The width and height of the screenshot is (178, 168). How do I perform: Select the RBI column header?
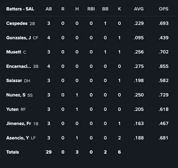91,9
